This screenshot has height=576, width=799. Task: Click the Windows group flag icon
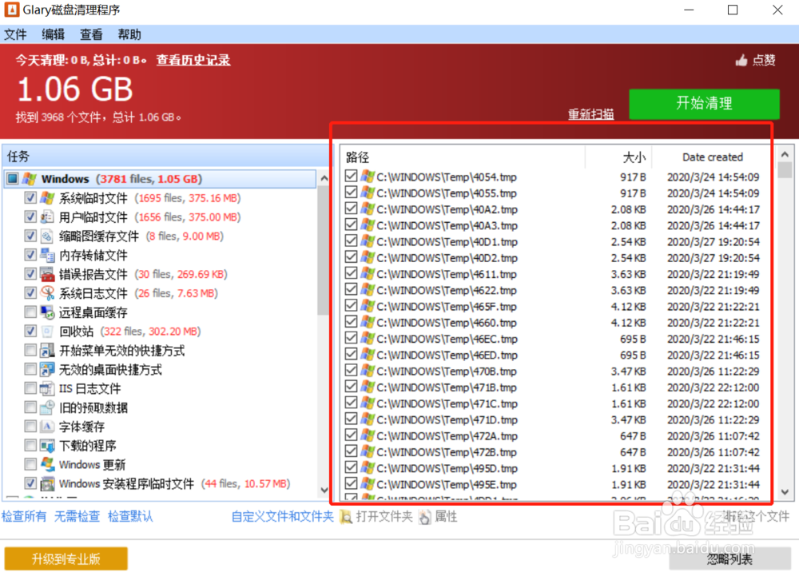click(x=29, y=179)
